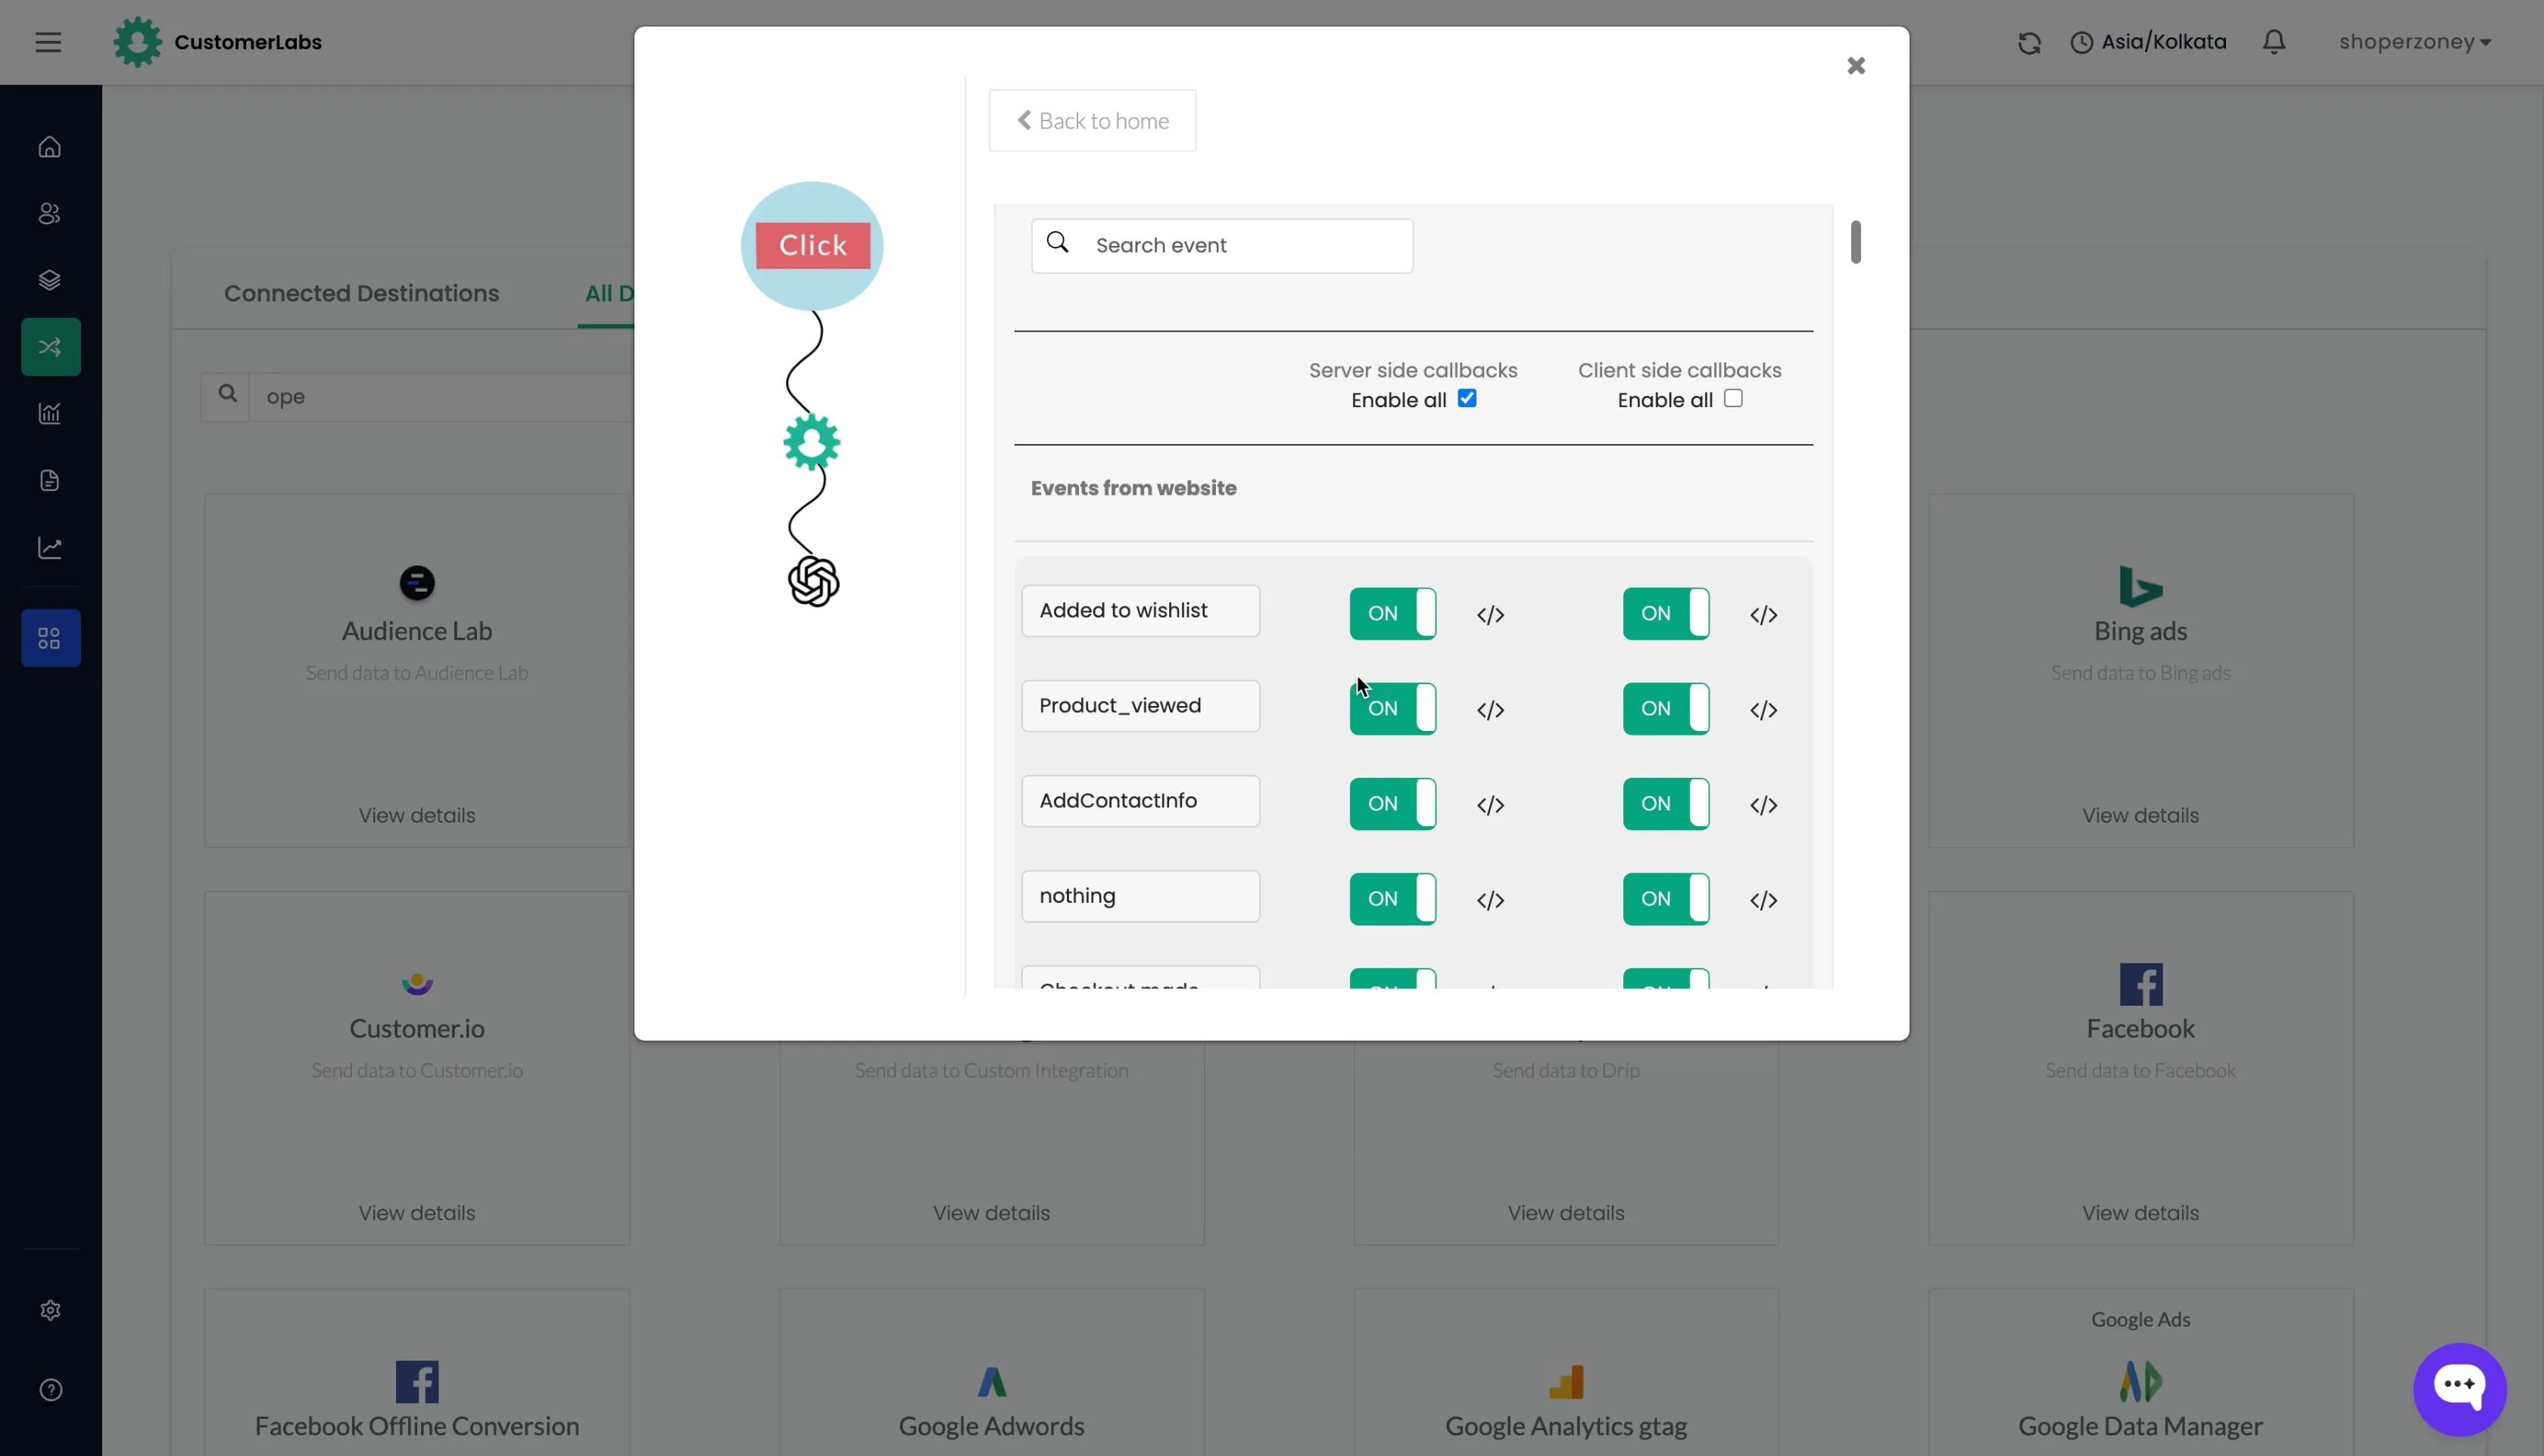Open the line graph icon in sidebar
This screenshot has height=1456, width=2544.
coord(50,547)
